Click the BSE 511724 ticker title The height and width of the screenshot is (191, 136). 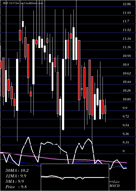click(x=11, y=3)
